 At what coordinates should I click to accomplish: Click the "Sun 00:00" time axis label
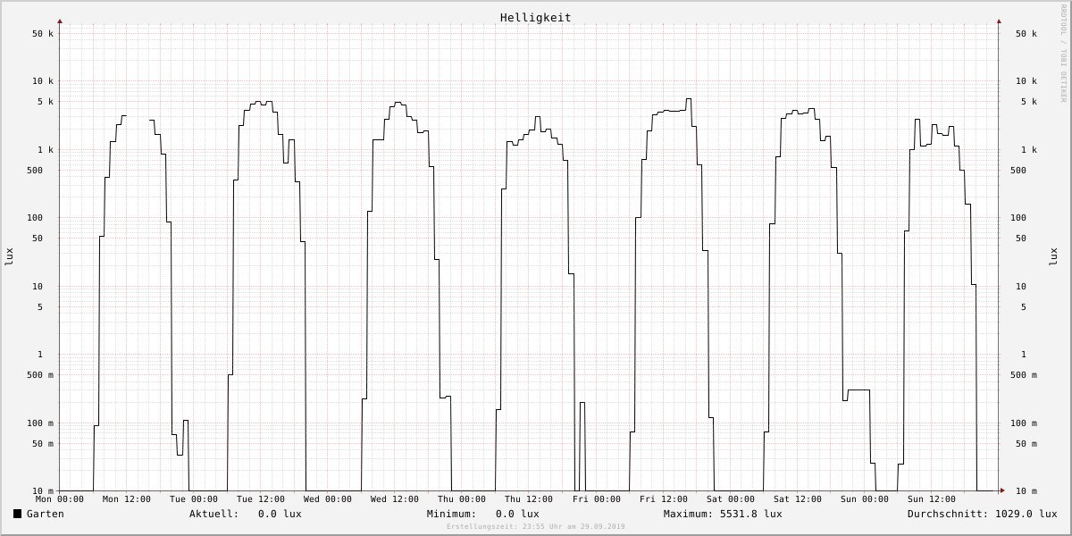pyautogui.click(x=865, y=499)
